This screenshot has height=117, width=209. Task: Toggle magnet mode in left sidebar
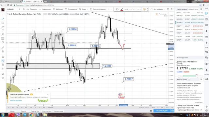click(3, 57)
